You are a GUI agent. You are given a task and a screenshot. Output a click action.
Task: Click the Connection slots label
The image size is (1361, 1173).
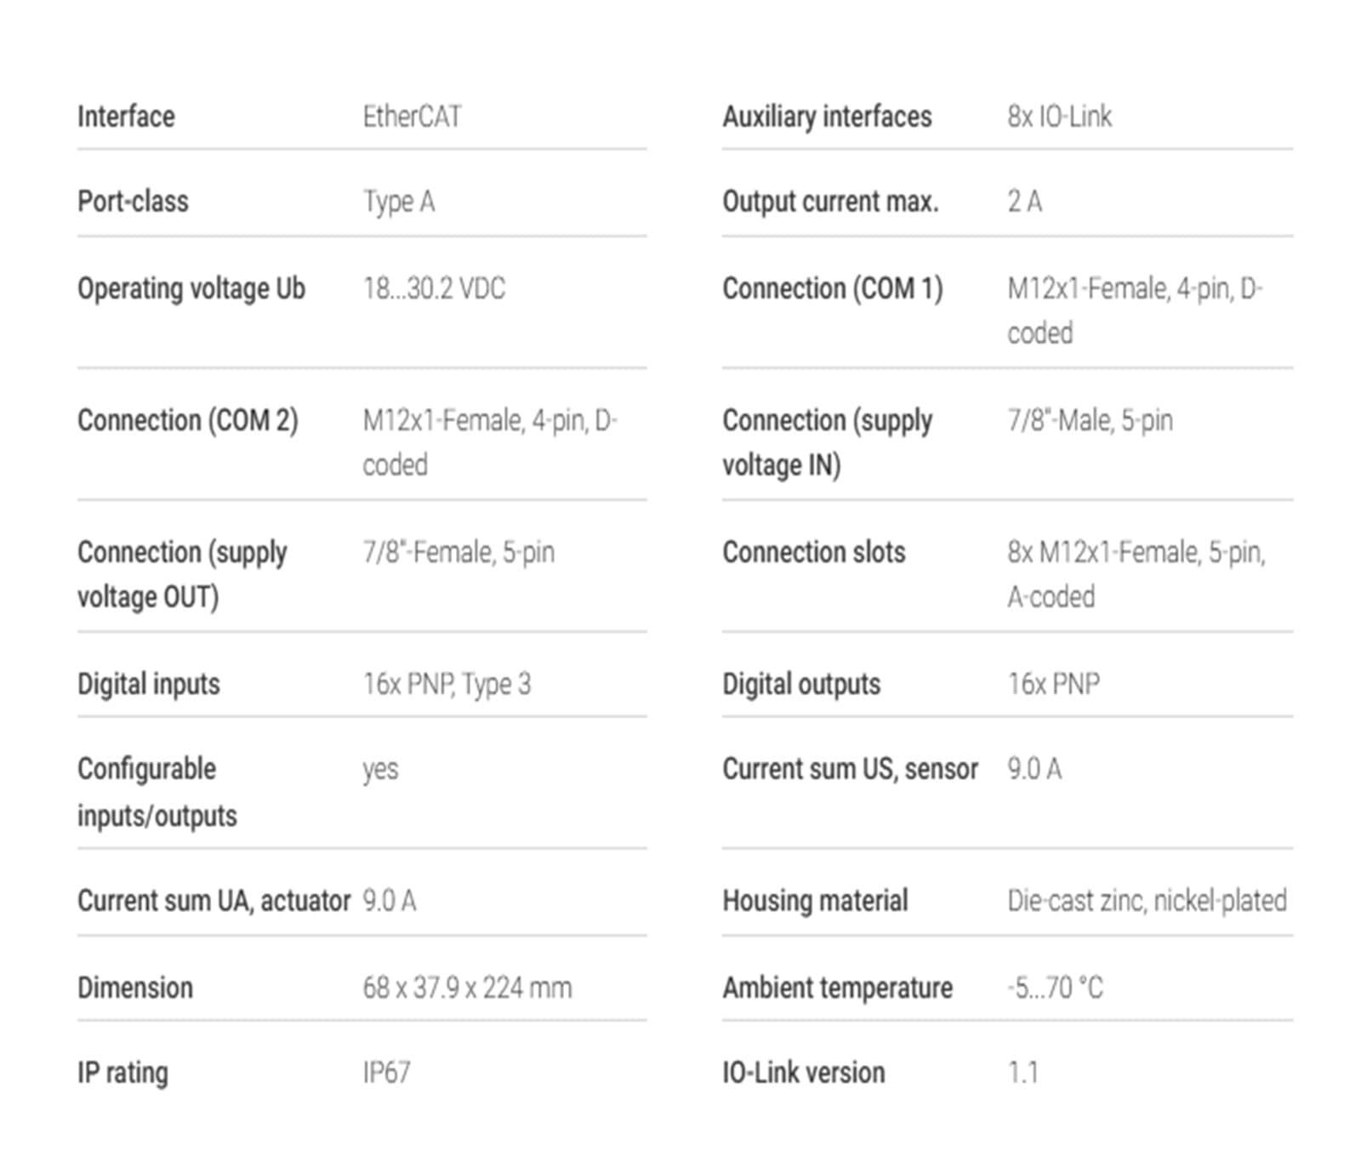click(x=813, y=553)
